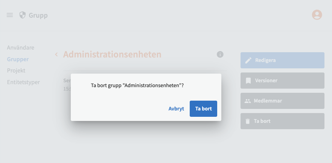Click the trash icon in side panel
Screen dimensions: 332x163
247,121
